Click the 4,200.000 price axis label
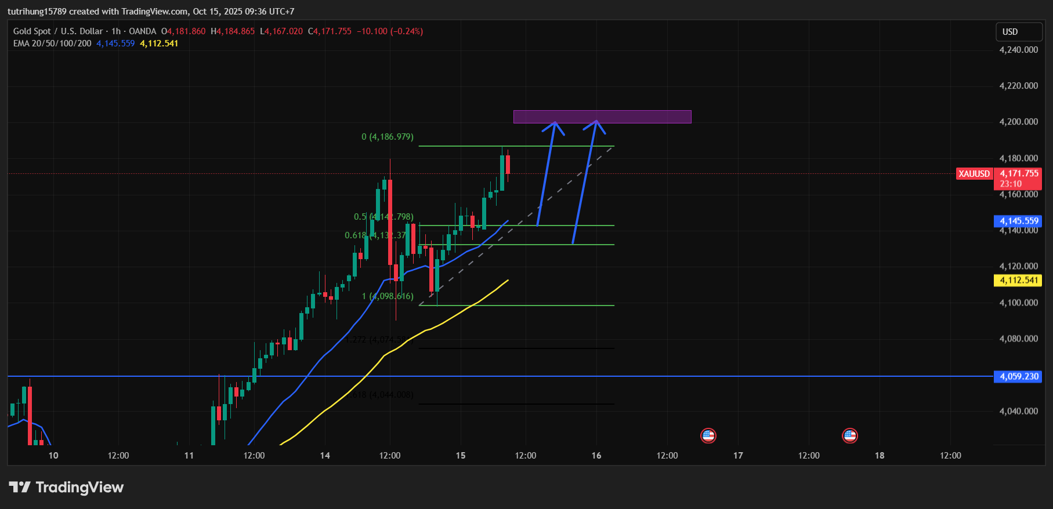The image size is (1053, 509). pos(1018,122)
